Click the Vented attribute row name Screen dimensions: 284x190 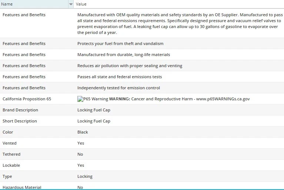tap(10, 143)
